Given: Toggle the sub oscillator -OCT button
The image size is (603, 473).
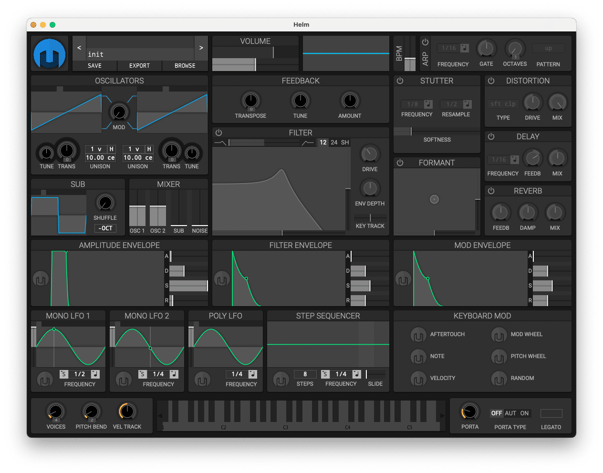Looking at the screenshot, I should tap(105, 228).
